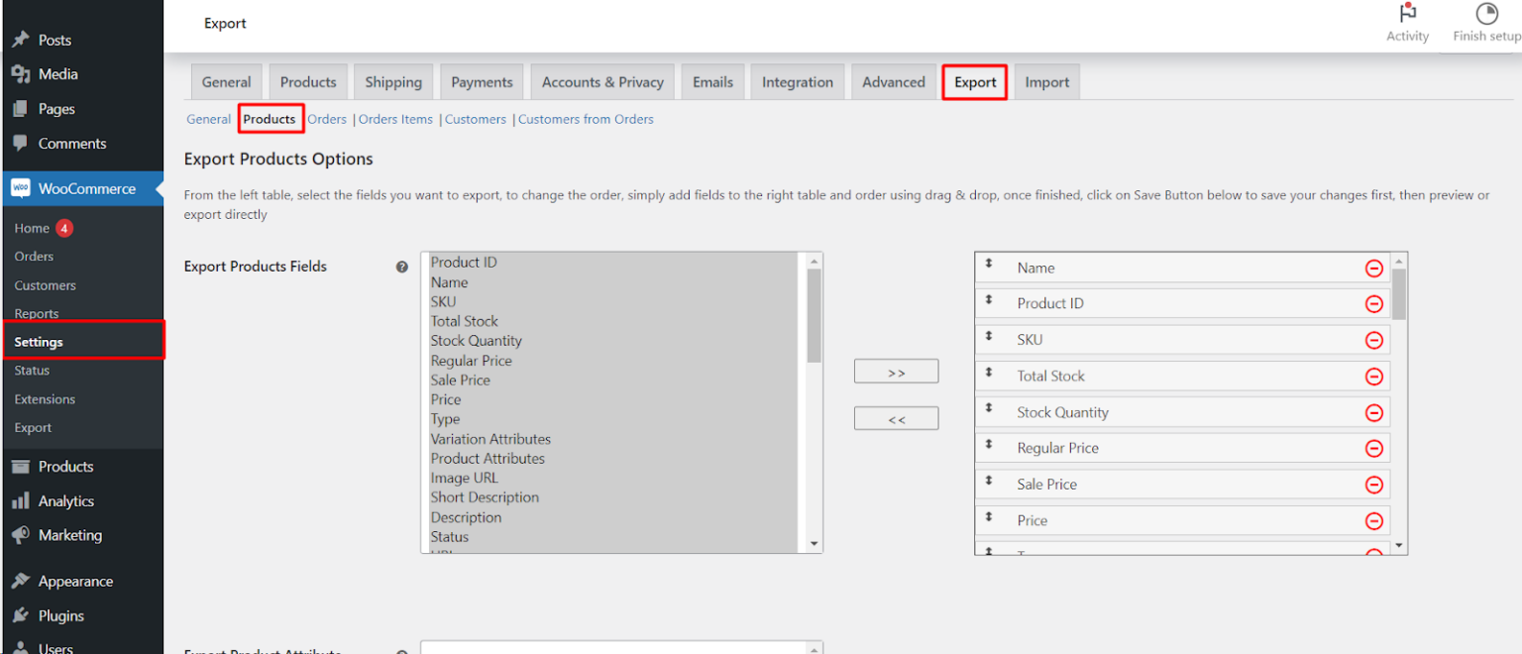The image size is (1522, 654).
Task: Open the Marketing megaphone icon
Action: [x=22, y=535]
